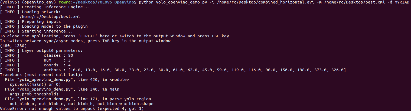Click the "Starting inference..." log line
This screenshot has width=411, height=111.
(44, 31)
